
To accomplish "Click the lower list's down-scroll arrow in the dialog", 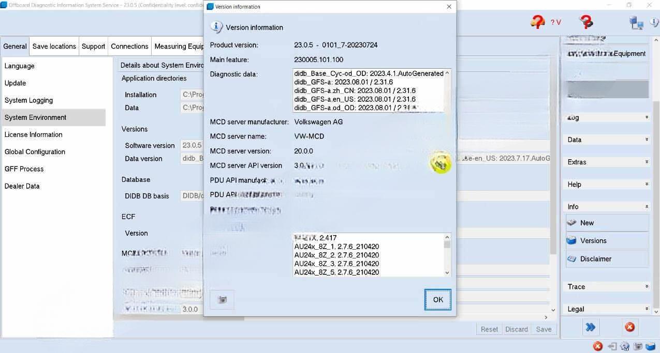I will point(447,272).
